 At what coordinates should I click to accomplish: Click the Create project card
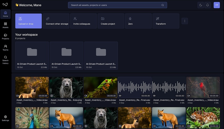pyautogui.click(x=111, y=21)
